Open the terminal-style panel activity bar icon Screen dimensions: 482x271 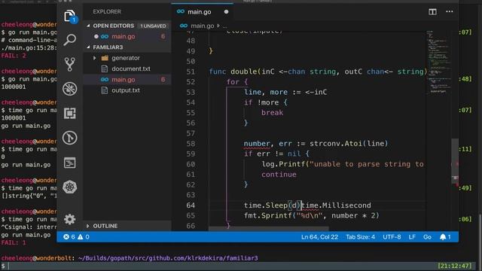click(70, 163)
